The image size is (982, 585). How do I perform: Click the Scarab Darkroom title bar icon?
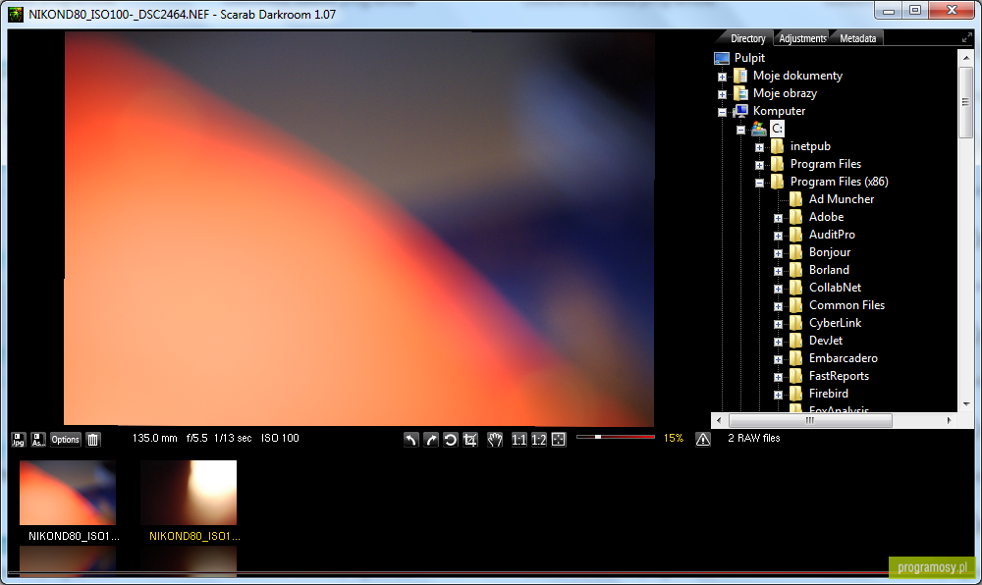coord(16,14)
